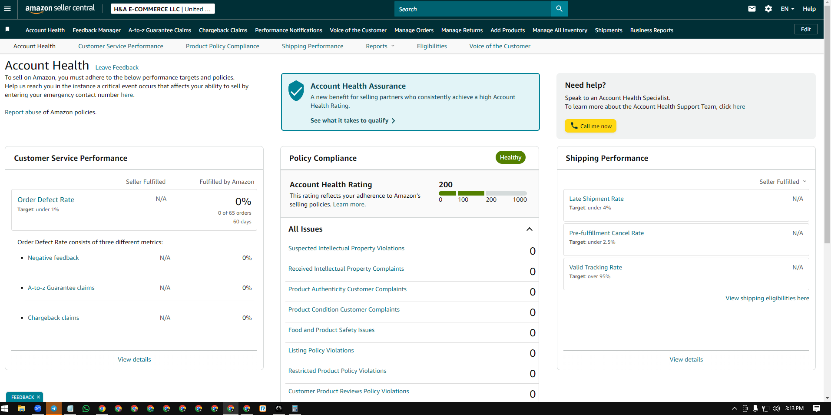This screenshot has width=831, height=415.
Task: Open WhatsApp from the taskbar
Action: [x=86, y=408]
